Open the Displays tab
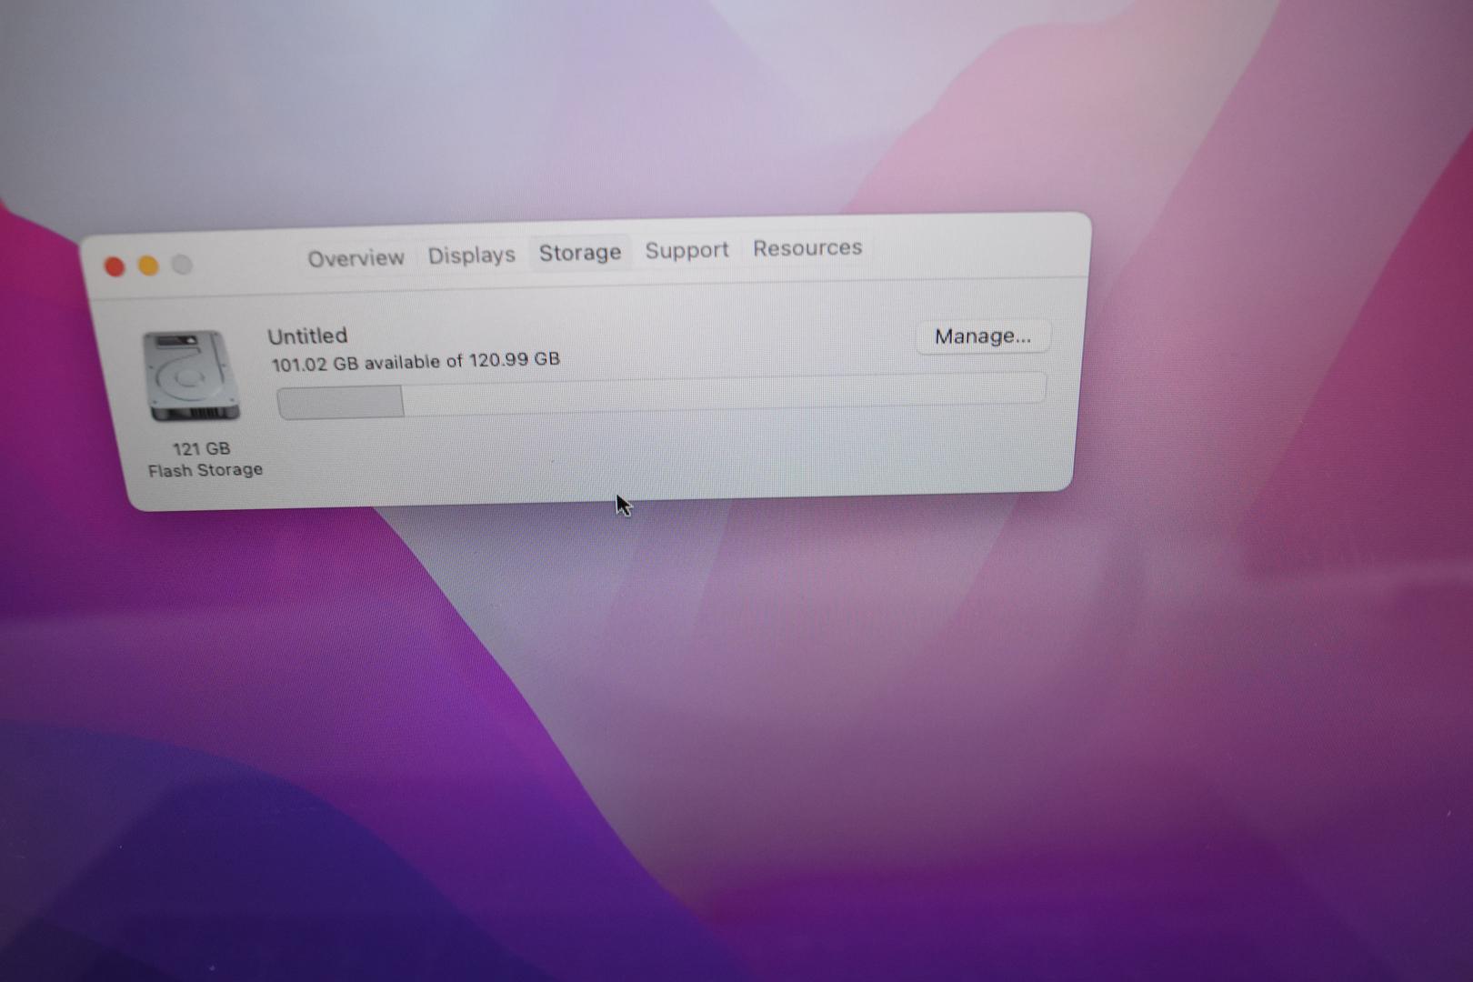 point(471,256)
